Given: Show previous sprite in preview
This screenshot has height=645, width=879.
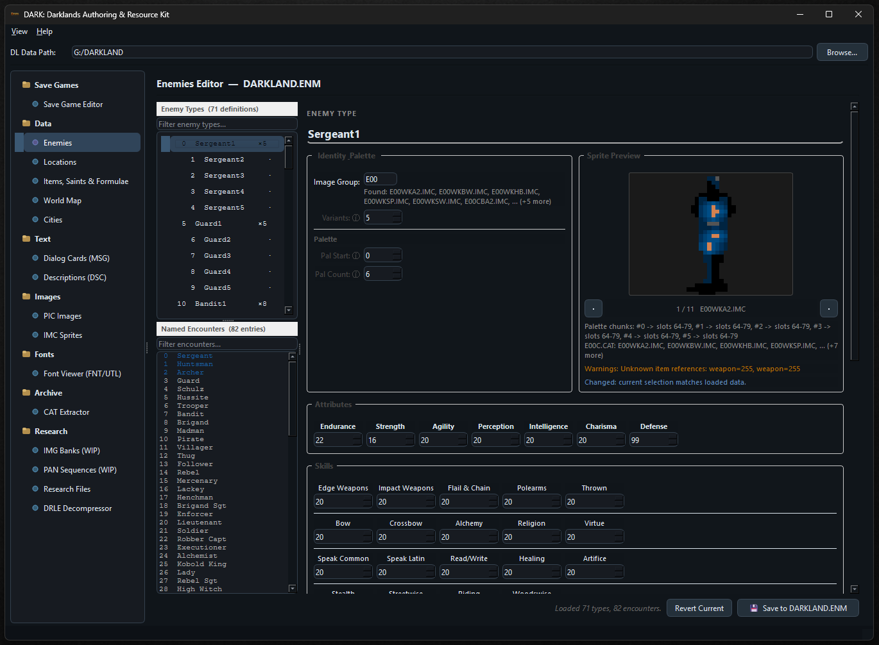Looking at the screenshot, I should click(x=593, y=308).
